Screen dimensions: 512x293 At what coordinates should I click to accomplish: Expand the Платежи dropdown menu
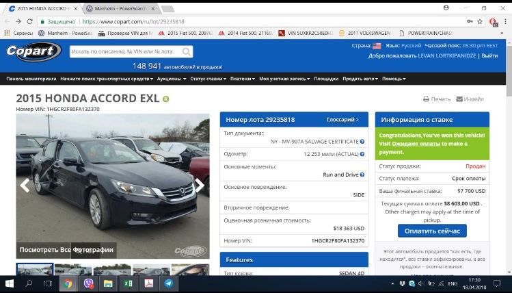[x=242, y=79]
